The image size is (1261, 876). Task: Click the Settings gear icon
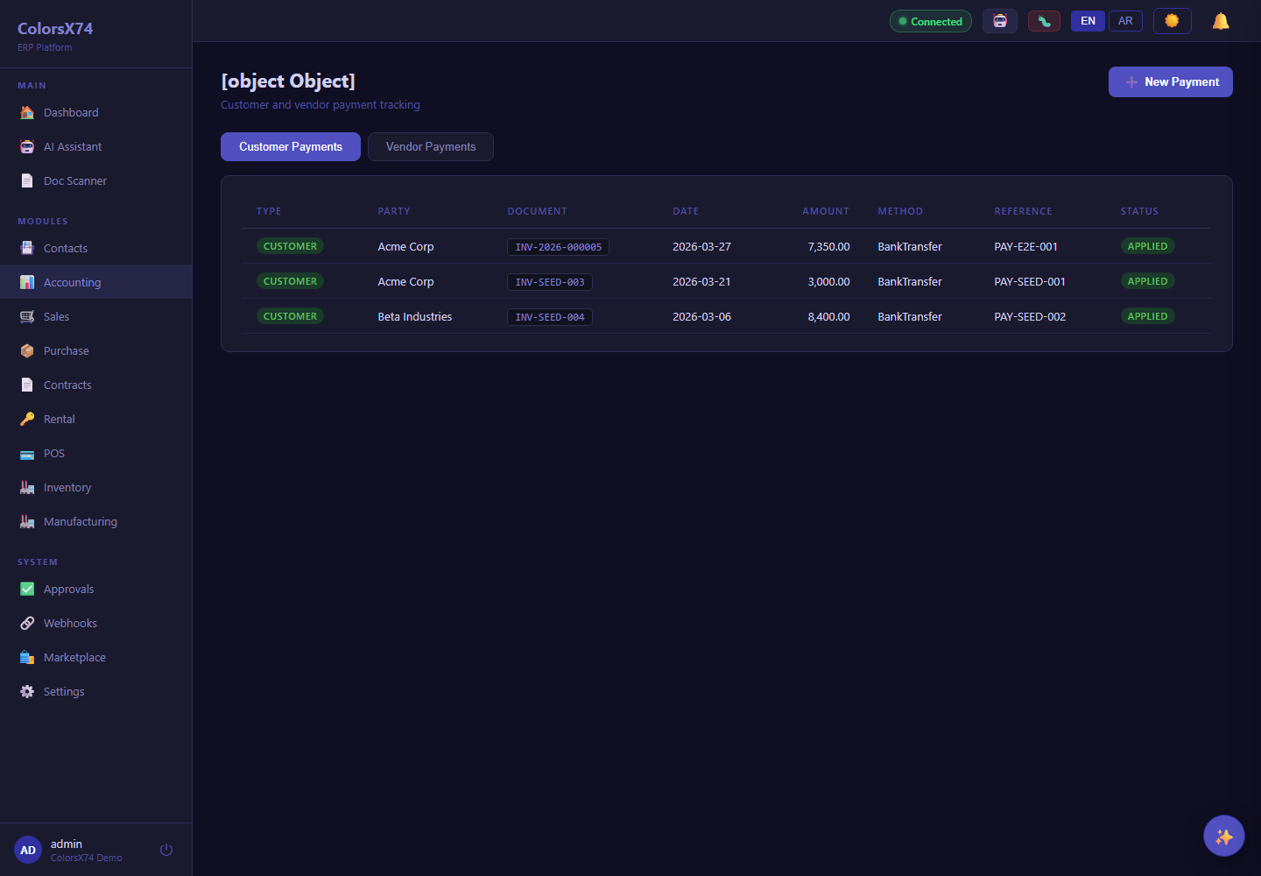(27, 691)
